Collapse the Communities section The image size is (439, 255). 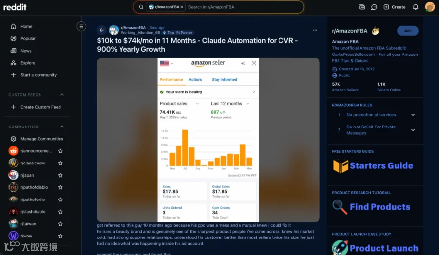point(62,127)
